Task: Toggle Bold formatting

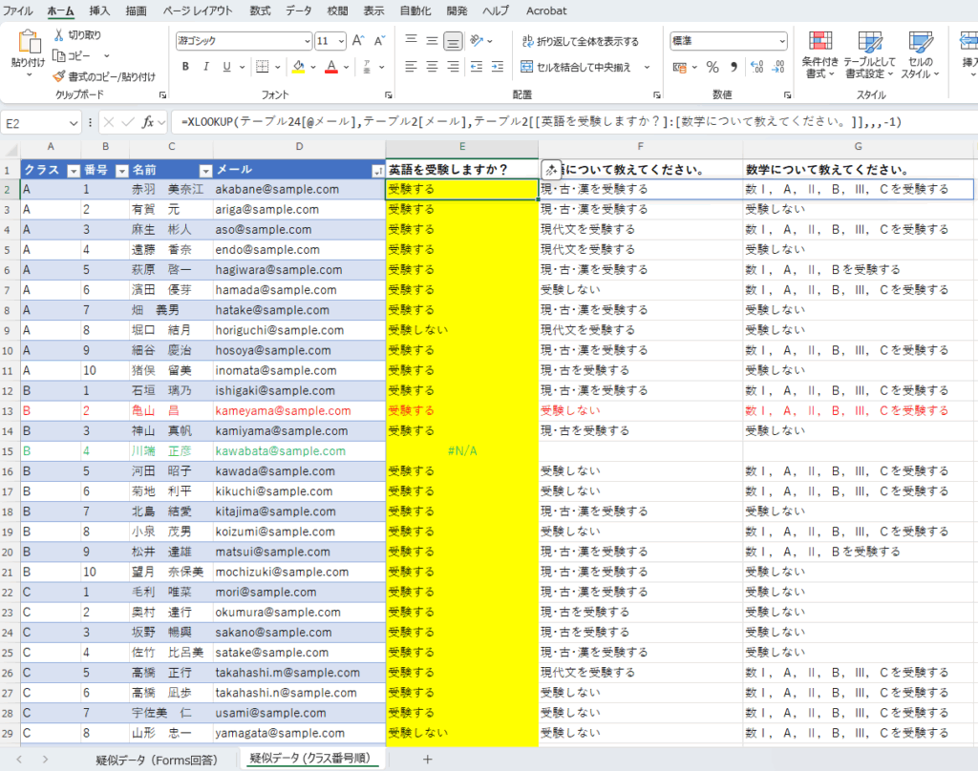Action: click(x=185, y=67)
